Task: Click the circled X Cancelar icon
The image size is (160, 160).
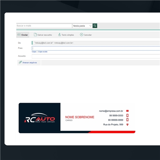Action: [x=82, y=35]
